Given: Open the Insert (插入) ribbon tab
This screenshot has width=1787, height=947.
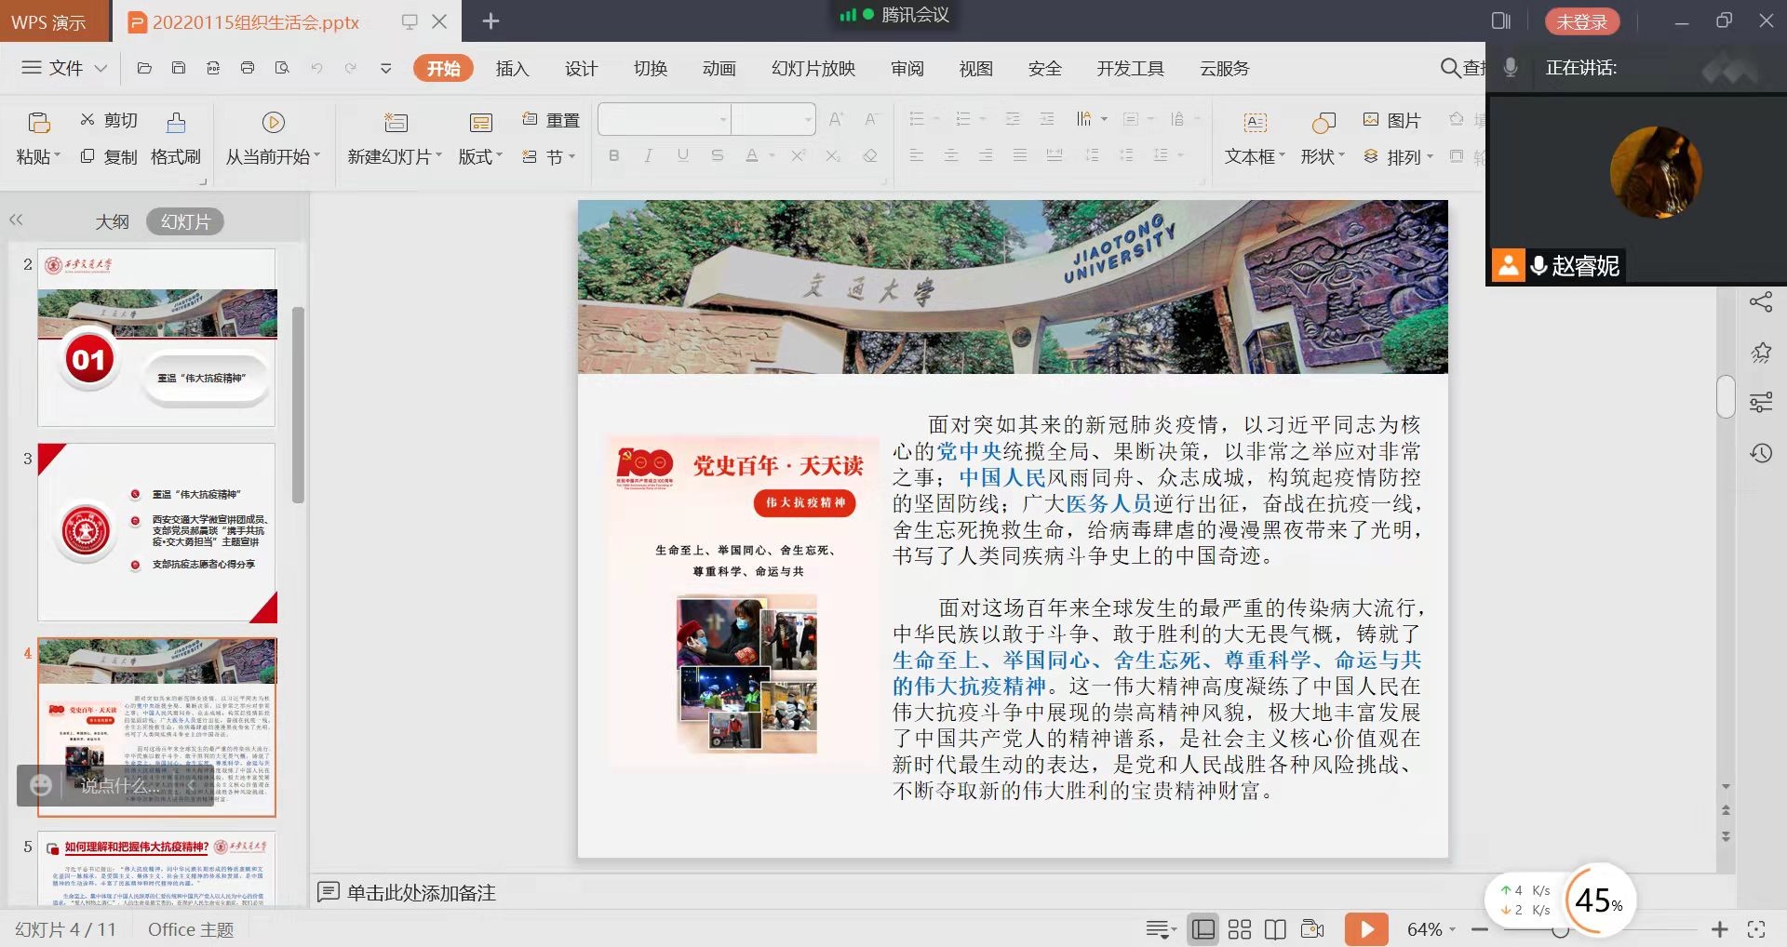Looking at the screenshot, I should [x=512, y=69].
